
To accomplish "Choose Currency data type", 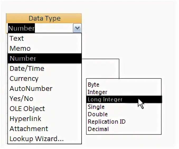I will [45, 78].
